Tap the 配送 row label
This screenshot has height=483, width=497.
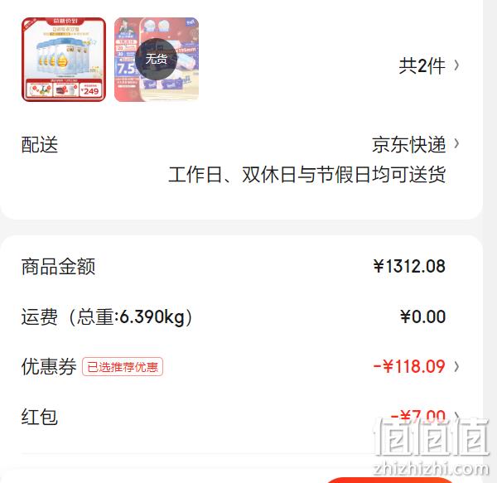pos(40,144)
